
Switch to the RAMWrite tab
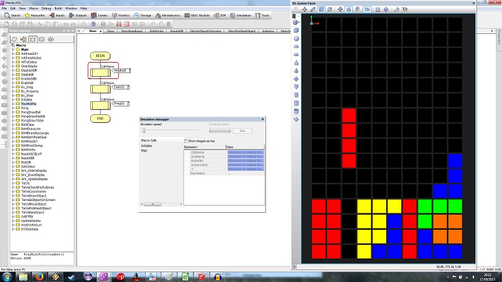157,31
